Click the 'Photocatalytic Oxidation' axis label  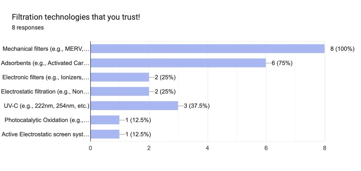[47, 120]
